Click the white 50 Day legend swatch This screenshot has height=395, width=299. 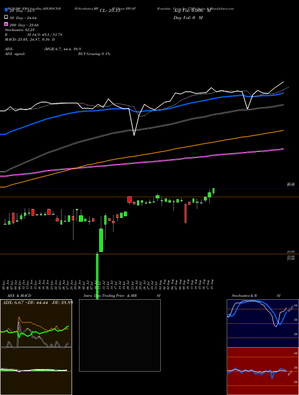[6, 17]
